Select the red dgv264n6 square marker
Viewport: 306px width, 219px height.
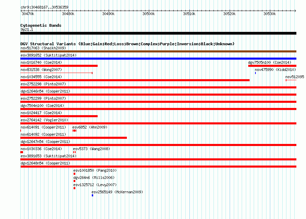[x=74, y=181]
